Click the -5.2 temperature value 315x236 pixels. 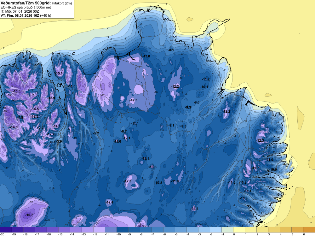(96, 133)
